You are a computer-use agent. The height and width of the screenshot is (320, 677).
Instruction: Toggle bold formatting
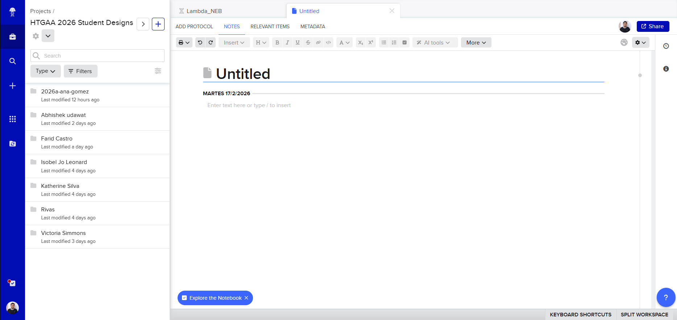coord(277,42)
